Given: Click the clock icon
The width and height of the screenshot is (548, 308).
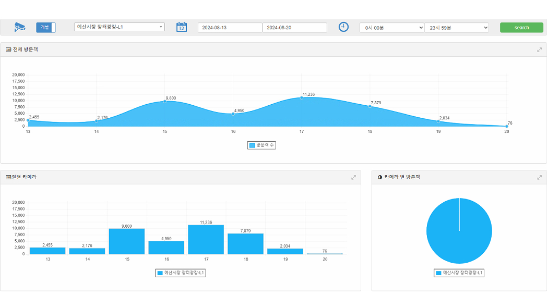Looking at the screenshot, I should [343, 27].
